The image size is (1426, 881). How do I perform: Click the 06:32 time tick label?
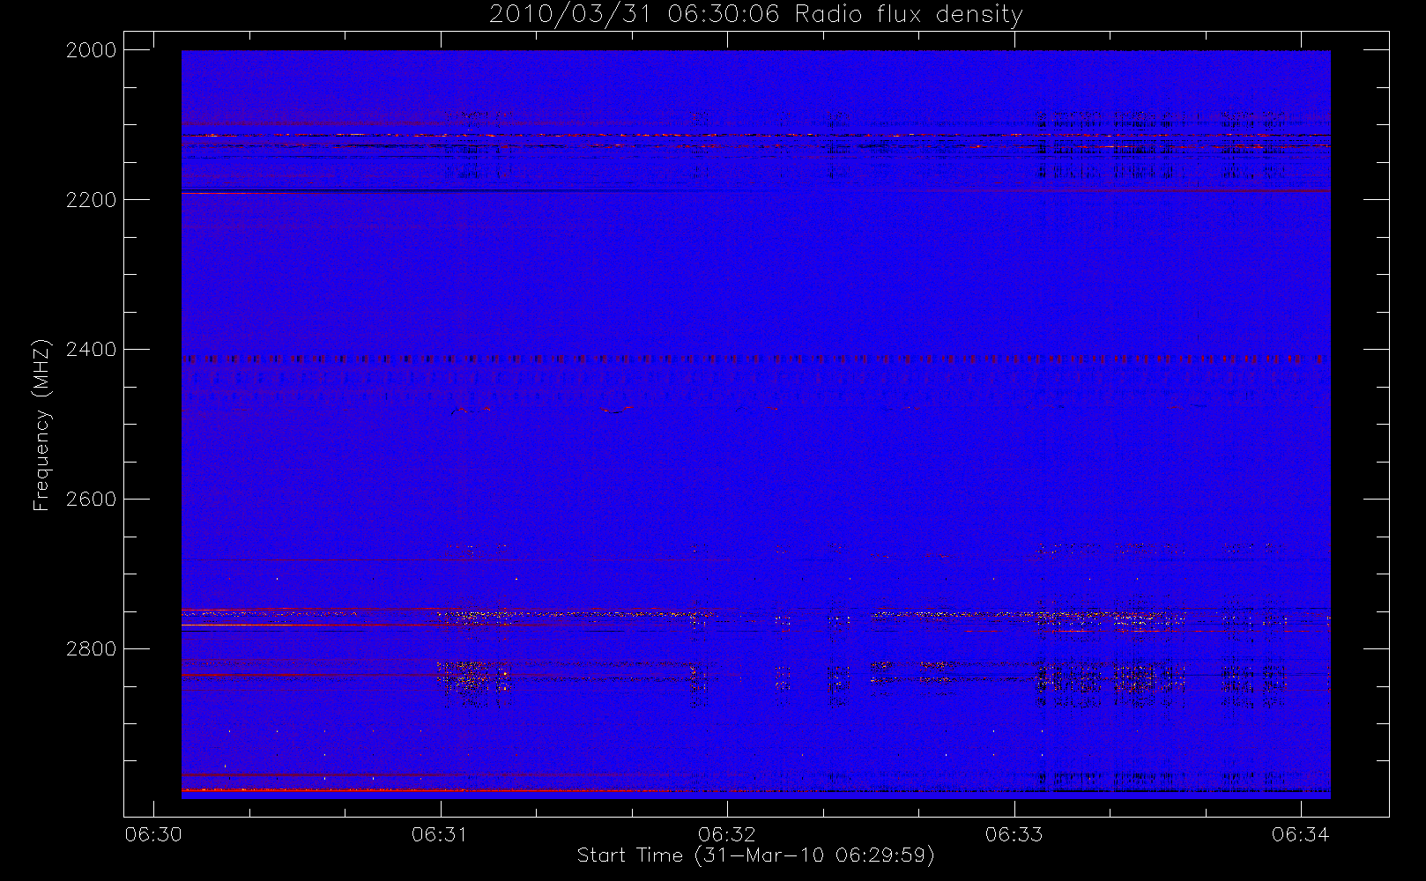(727, 834)
